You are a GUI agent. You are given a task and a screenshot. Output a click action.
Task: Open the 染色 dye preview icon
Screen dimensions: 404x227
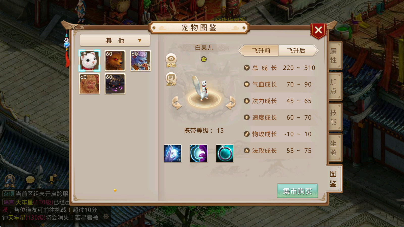pyautogui.click(x=171, y=60)
